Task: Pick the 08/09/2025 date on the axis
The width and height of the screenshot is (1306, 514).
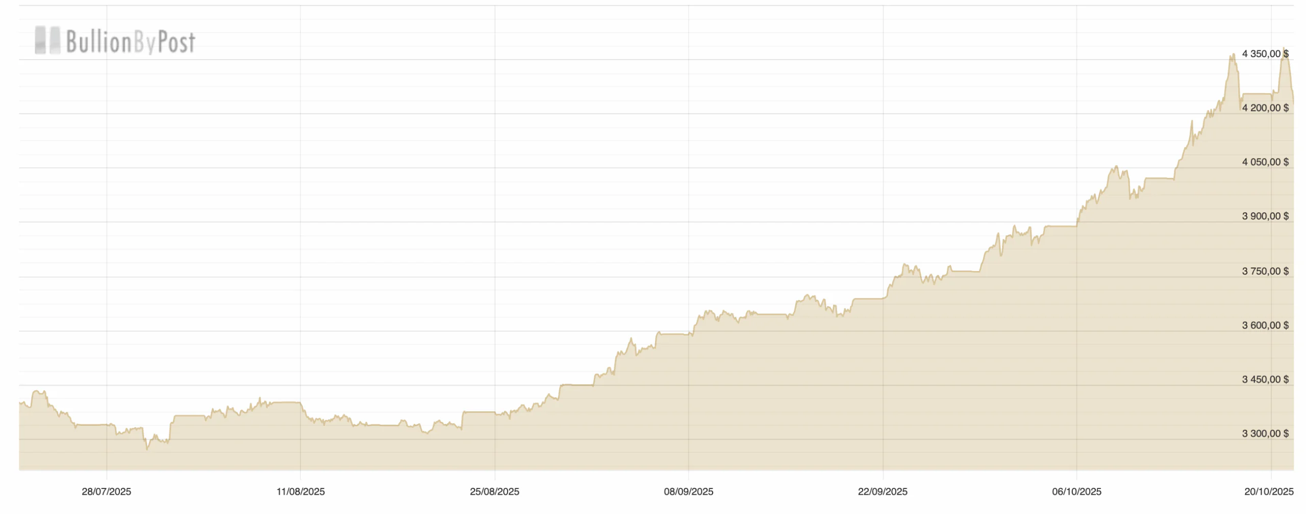Action: [688, 492]
